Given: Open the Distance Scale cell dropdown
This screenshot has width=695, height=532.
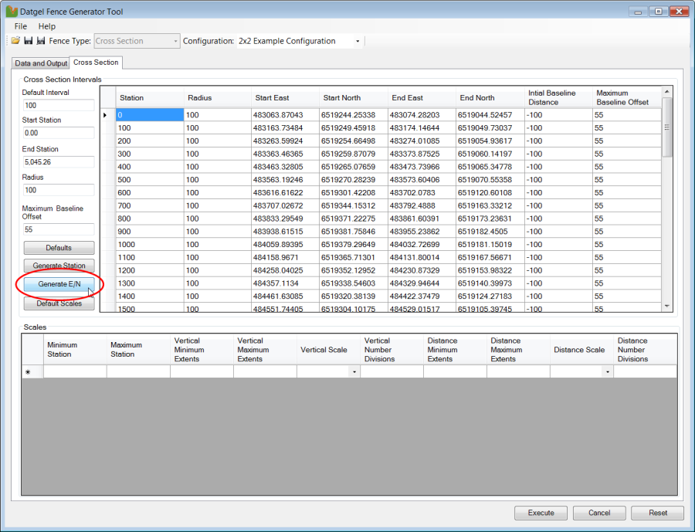Looking at the screenshot, I should click(x=608, y=372).
